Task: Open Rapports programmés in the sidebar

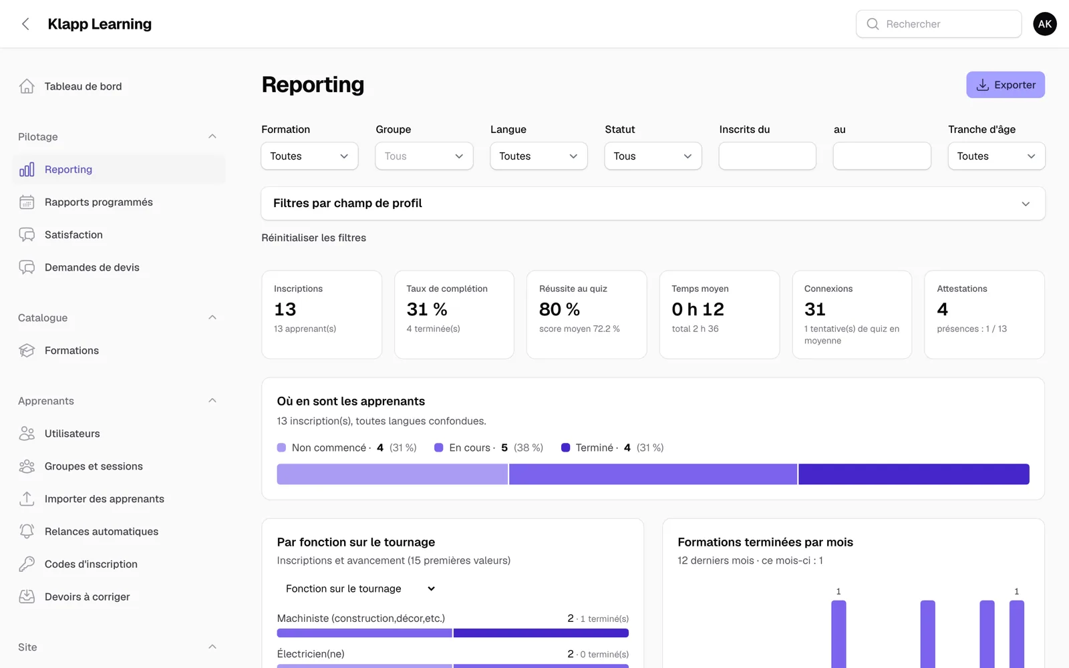Action: 119,202
